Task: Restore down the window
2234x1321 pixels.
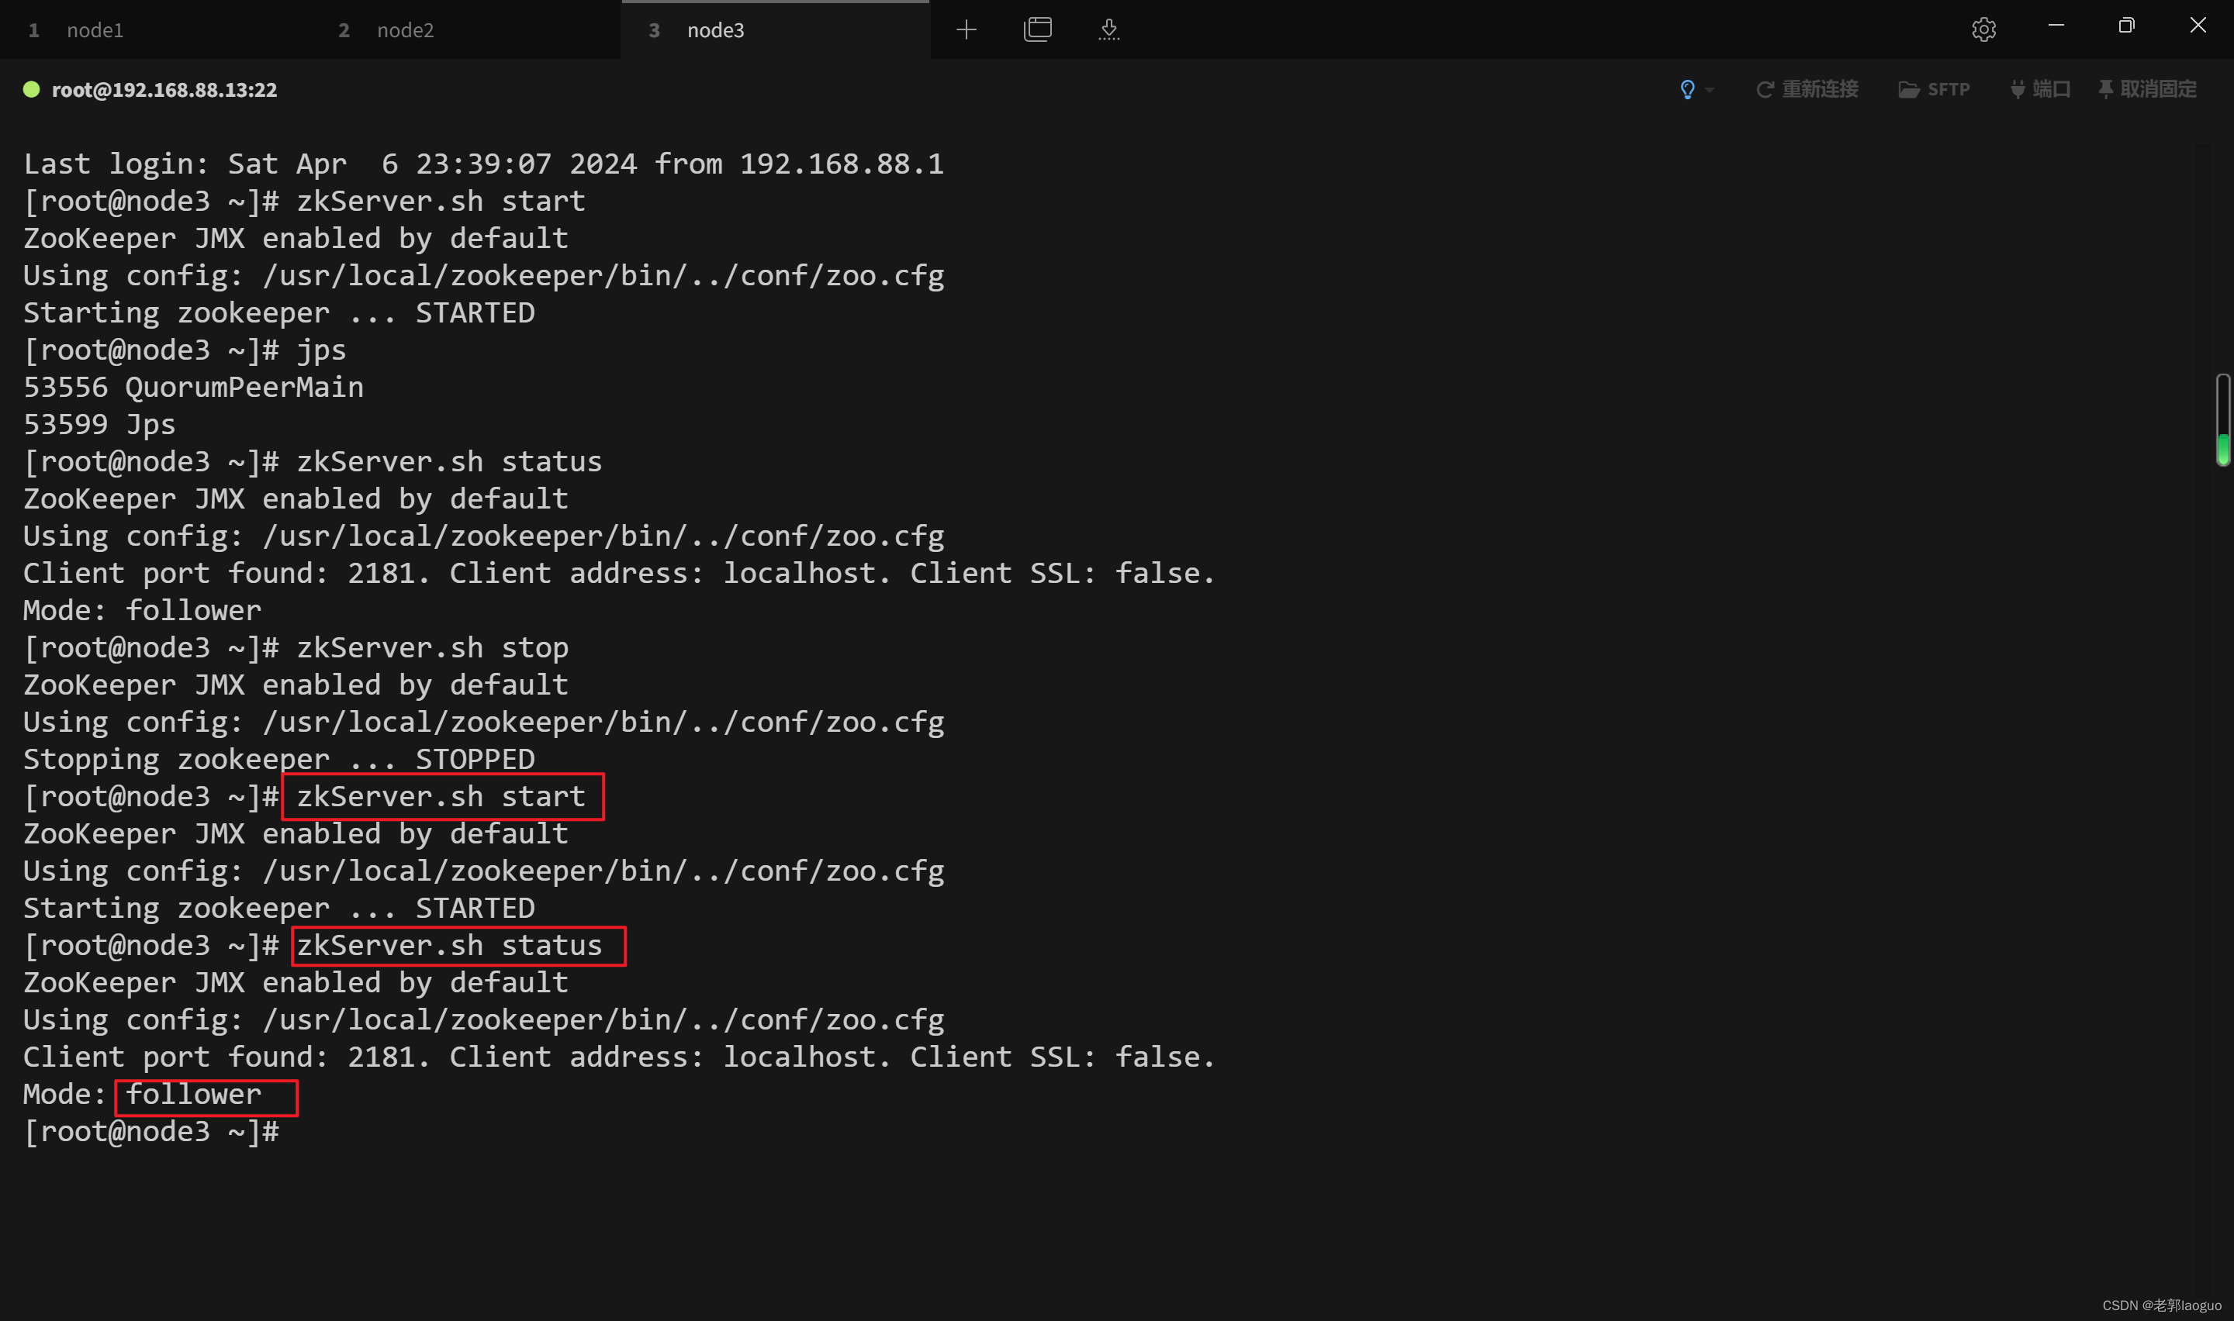Action: 2125,26
